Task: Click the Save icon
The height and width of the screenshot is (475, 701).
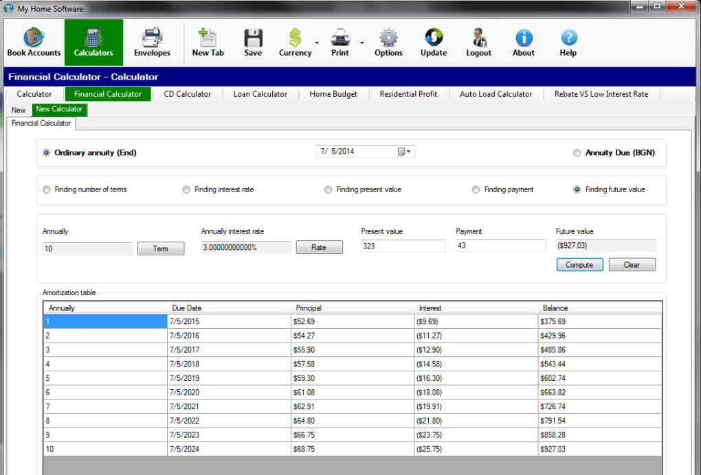Action: click(x=252, y=42)
